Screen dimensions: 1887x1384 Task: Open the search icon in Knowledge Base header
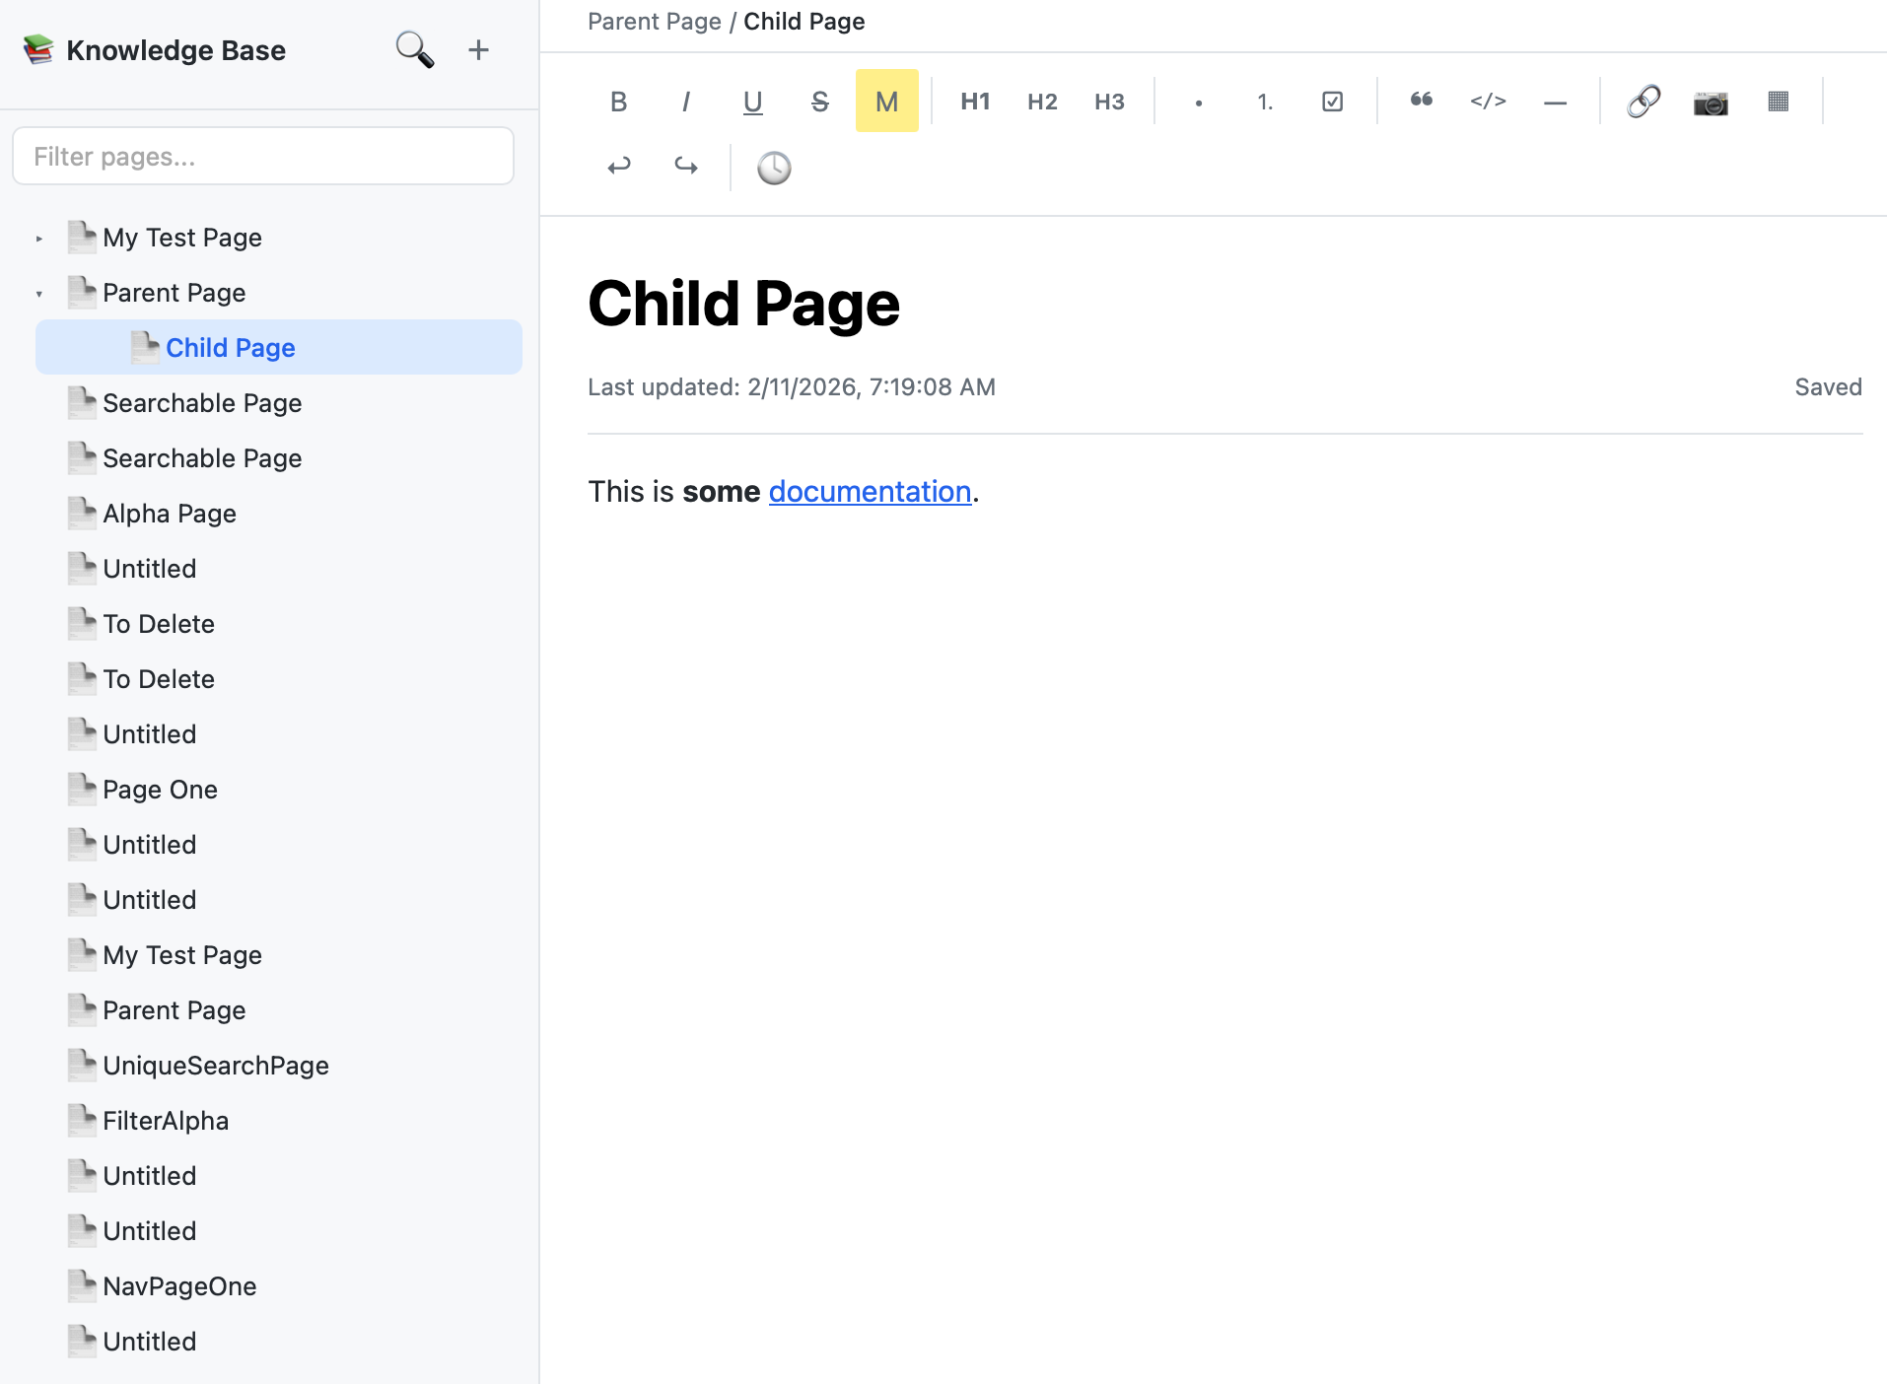pyautogui.click(x=413, y=48)
